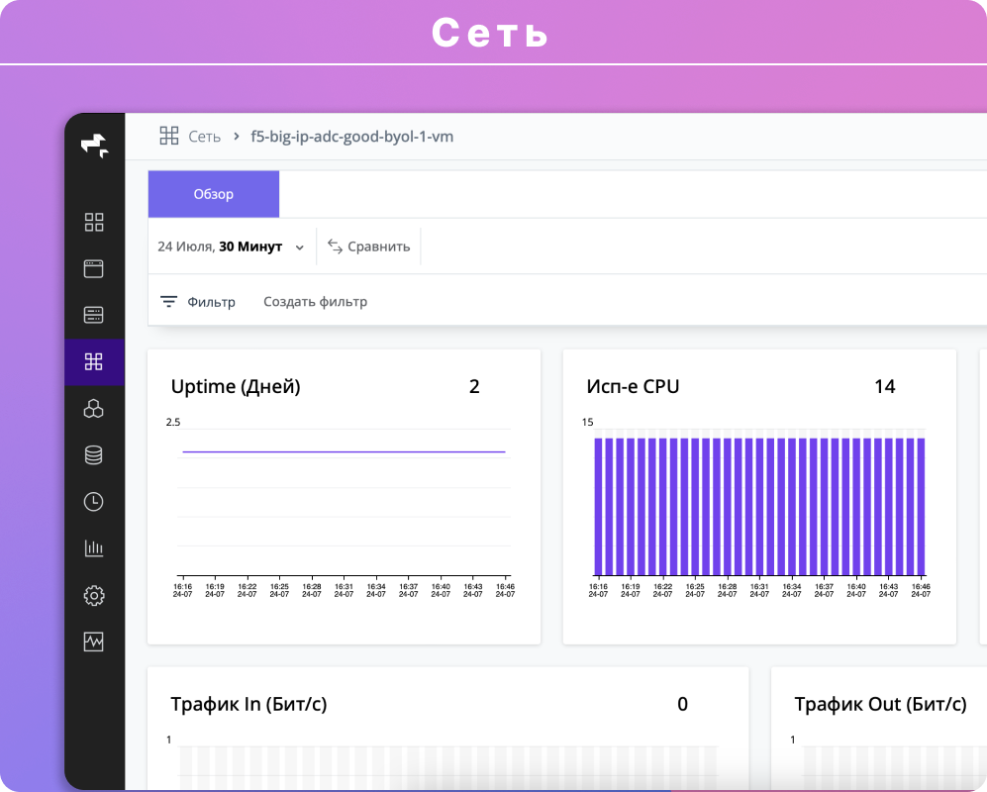Open the 24 Июля, 30 Минут time range dropdown
Screen dimensions: 987x792
230,246
